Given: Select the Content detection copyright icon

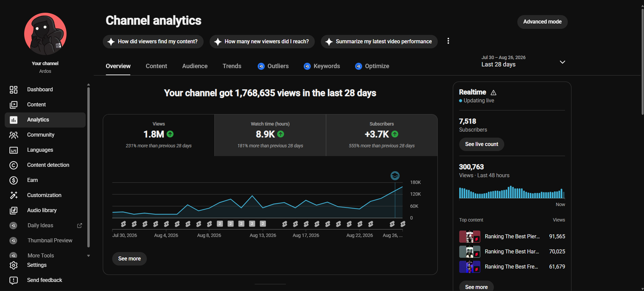Looking at the screenshot, I should click(x=13, y=165).
